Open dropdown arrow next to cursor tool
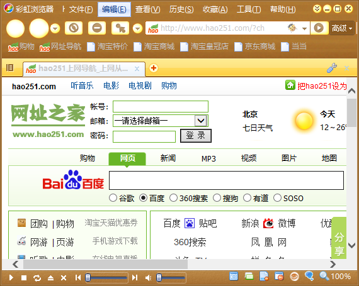The width and height of the screenshot is (359, 286). pos(137,28)
